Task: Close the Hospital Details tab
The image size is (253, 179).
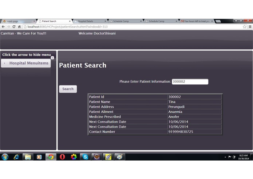Action: point(105,21)
